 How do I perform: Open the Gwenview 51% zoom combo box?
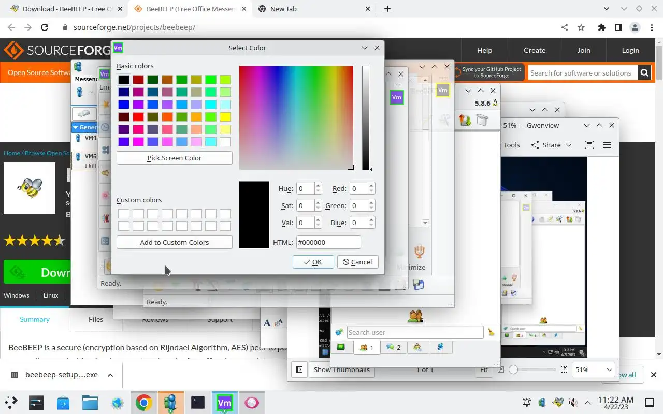coord(594,369)
